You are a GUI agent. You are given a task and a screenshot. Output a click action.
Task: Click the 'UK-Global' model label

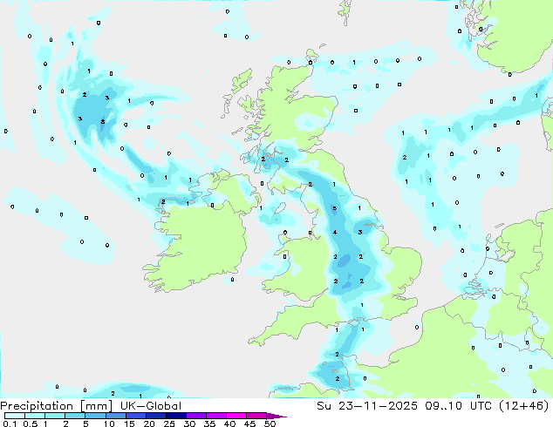(x=151, y=406)
